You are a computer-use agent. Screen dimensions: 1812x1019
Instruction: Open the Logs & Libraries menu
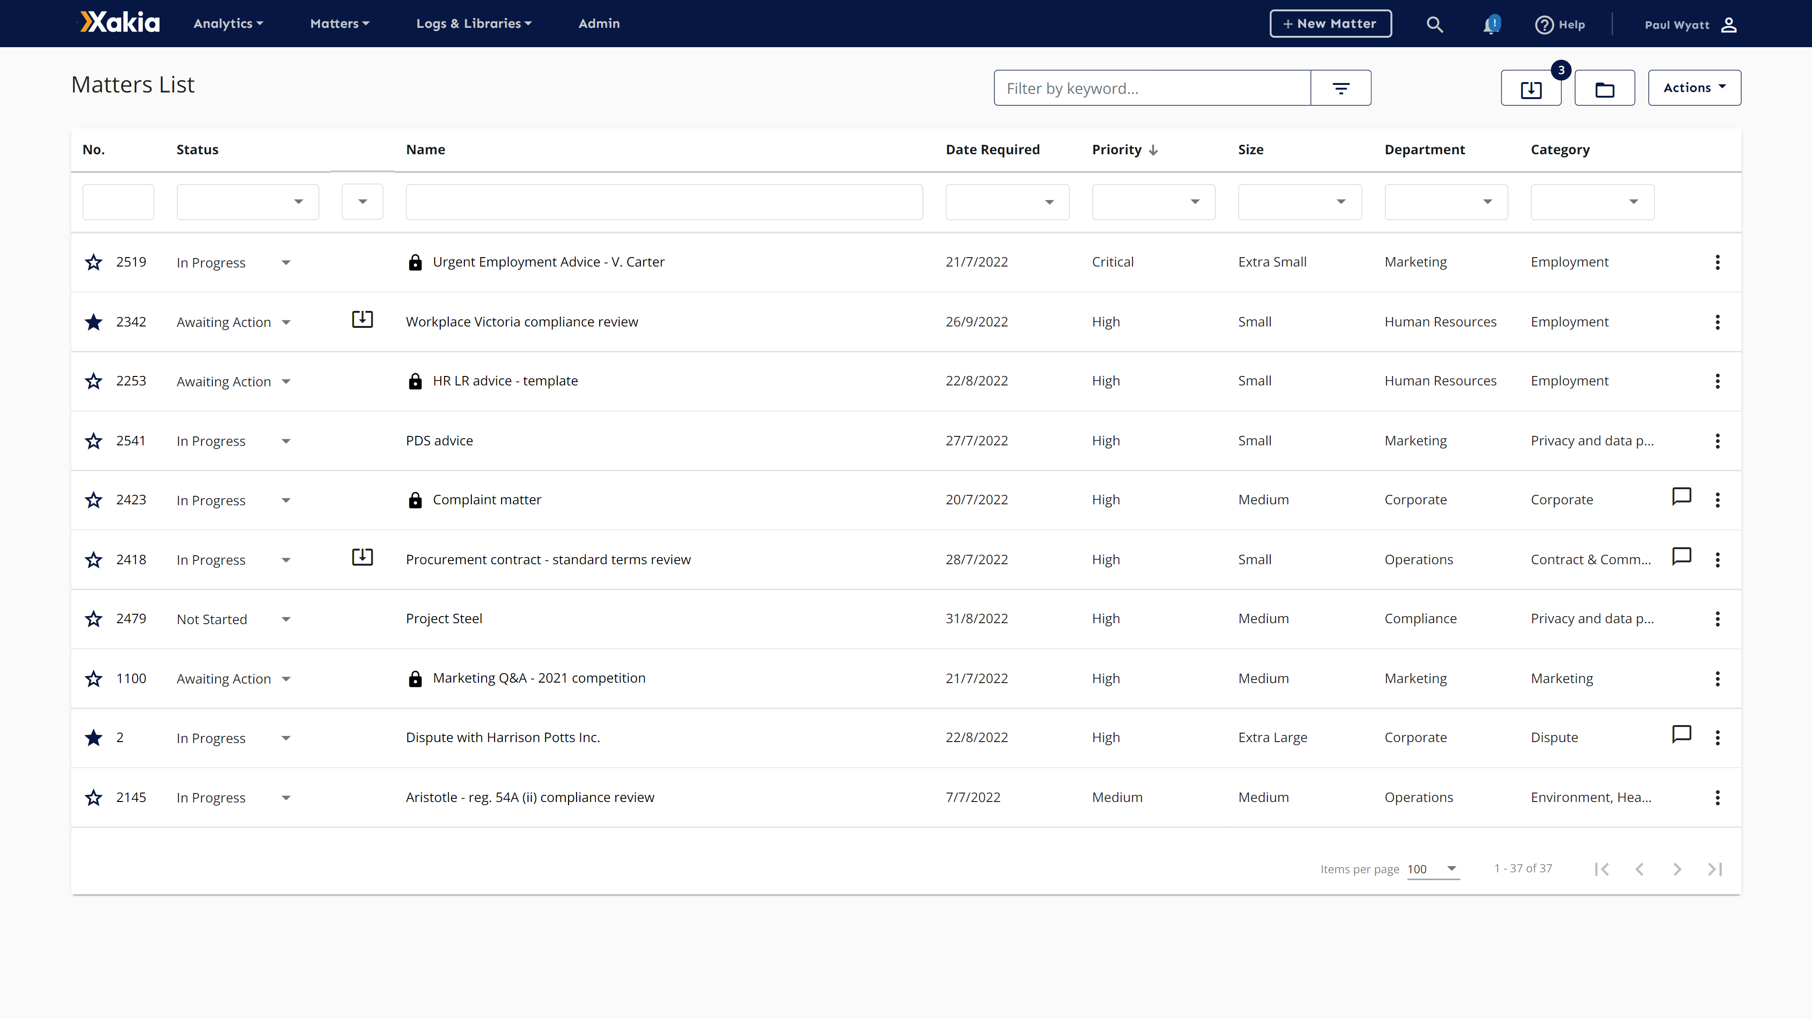pyautogui.click(x=473, y=23)
